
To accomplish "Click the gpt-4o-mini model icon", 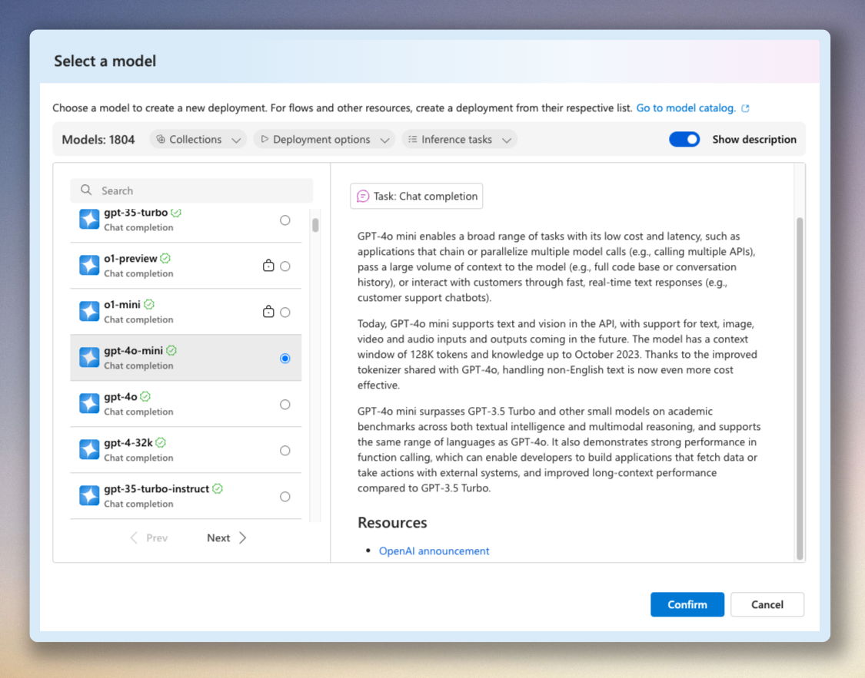I will point(89,358).
